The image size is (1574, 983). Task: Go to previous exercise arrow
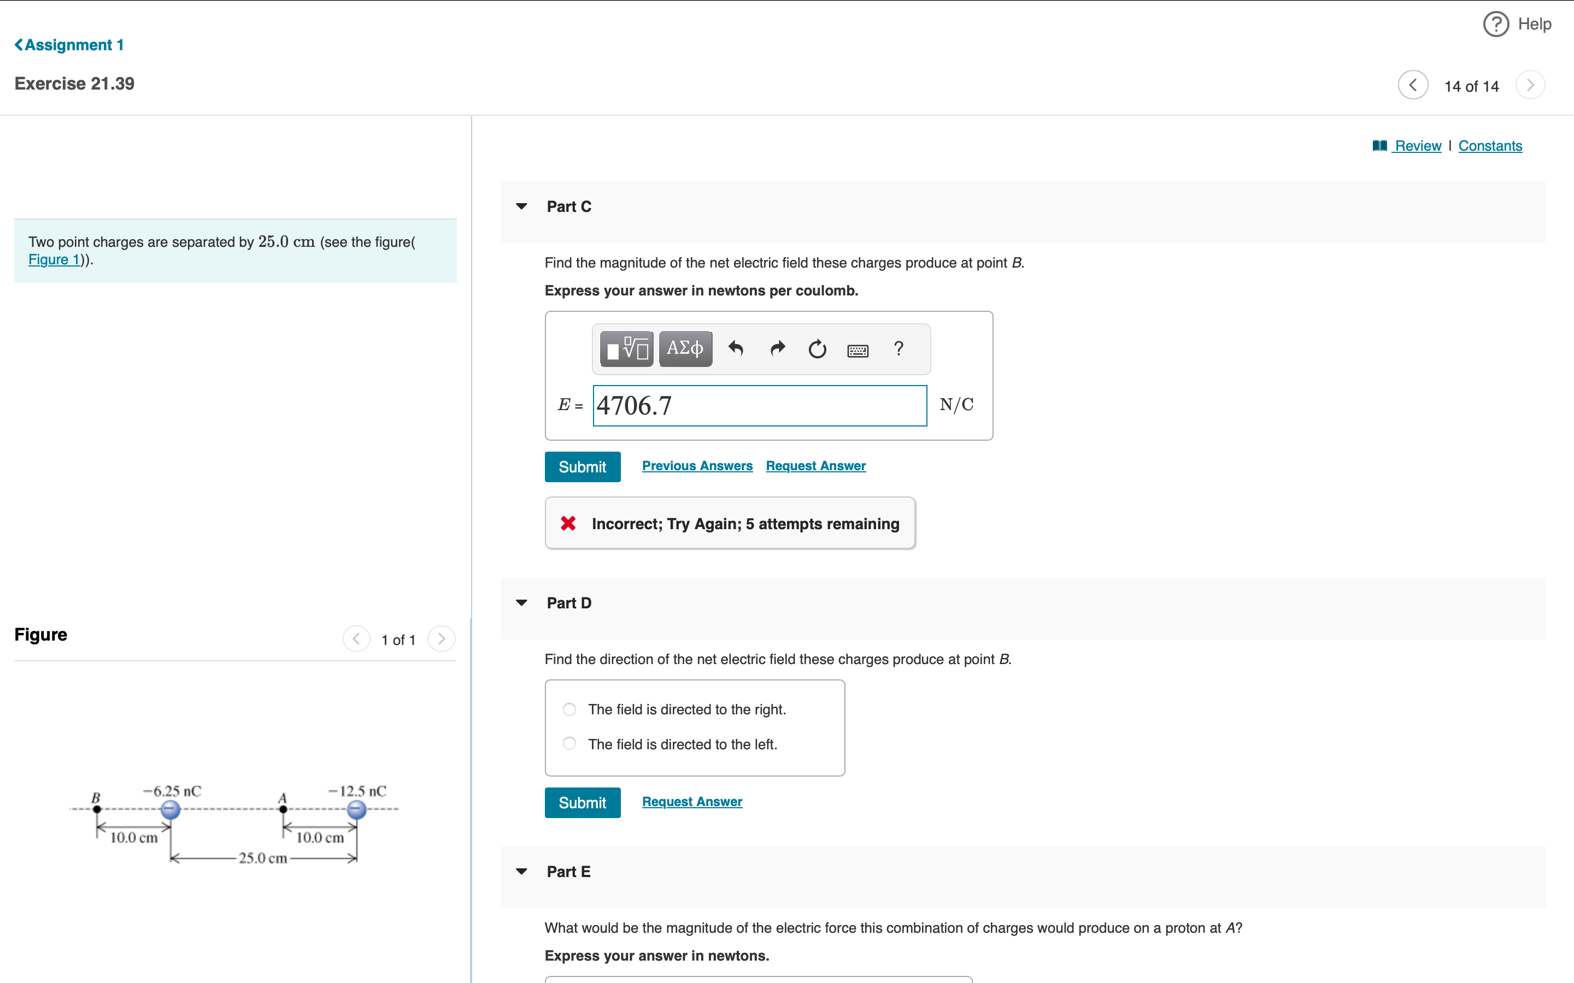pos(1413,85)
